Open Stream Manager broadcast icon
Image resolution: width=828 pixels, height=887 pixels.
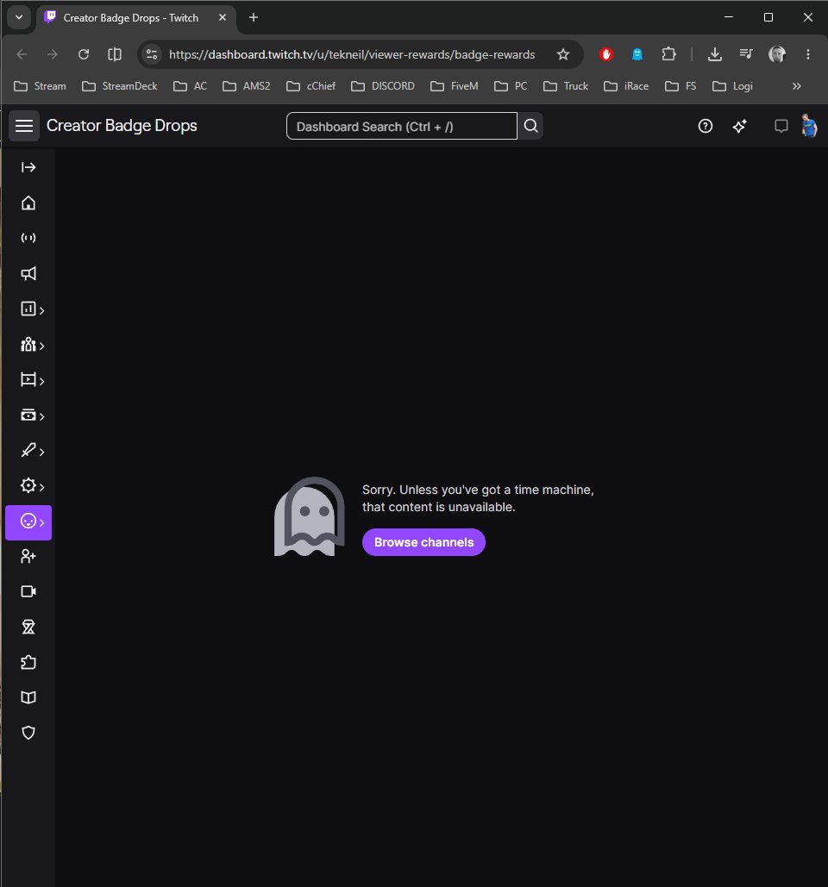coord(28,238)
